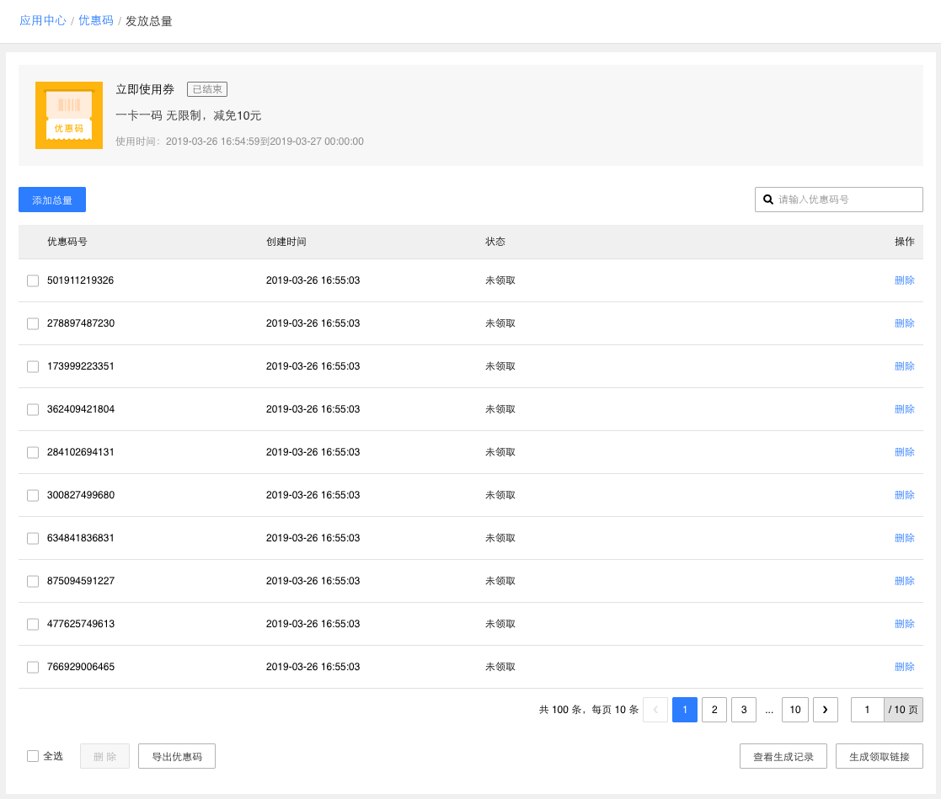This screenshot has width=941, height=799.
Task: Expand the pagination ellipsis for more pages
Action: (x=769, y=710)
